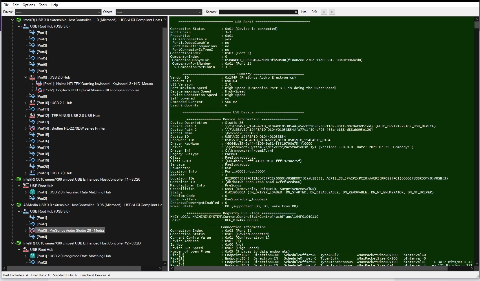Click the Hits: 0/0 counter text
Image resolution: width=480 pixels, height=281 pixels.
click(309, 12)
